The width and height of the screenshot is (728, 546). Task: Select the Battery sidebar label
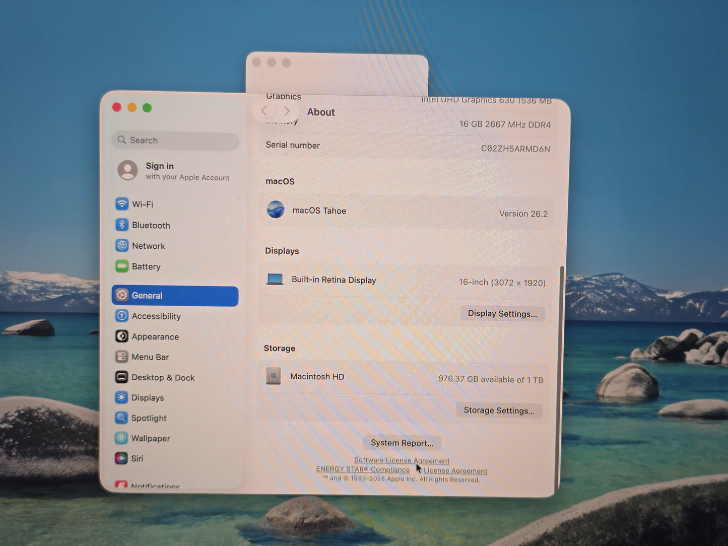(x=146, y=266)
